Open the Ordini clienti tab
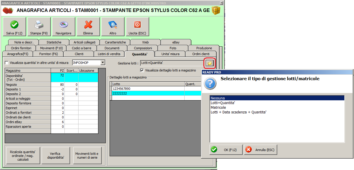This screenshot has height=170, width=354. click(201, 54)
